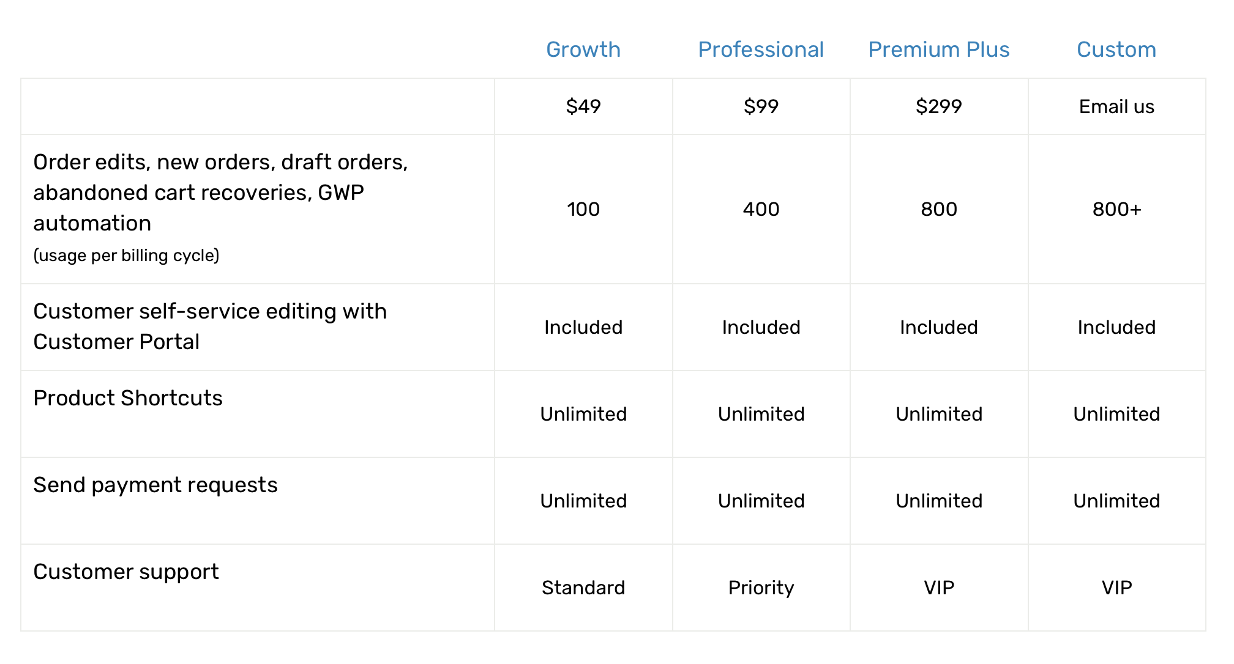Select the $99 price cell
The image size is (1234, 664).
(x=760, y=106)
